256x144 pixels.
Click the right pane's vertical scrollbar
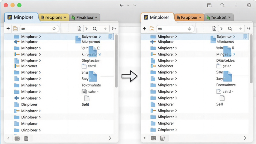tap(251, 59)
